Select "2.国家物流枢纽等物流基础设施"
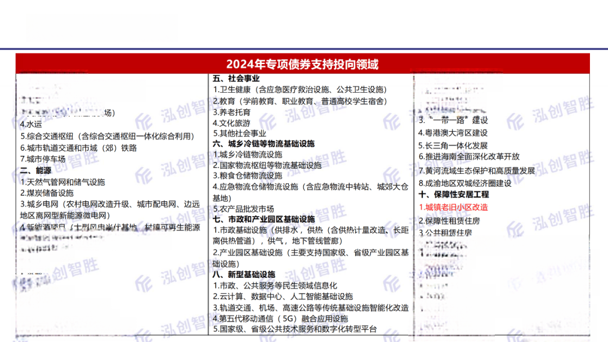This screenshot has width=608, height=342. tap(267, 165)
